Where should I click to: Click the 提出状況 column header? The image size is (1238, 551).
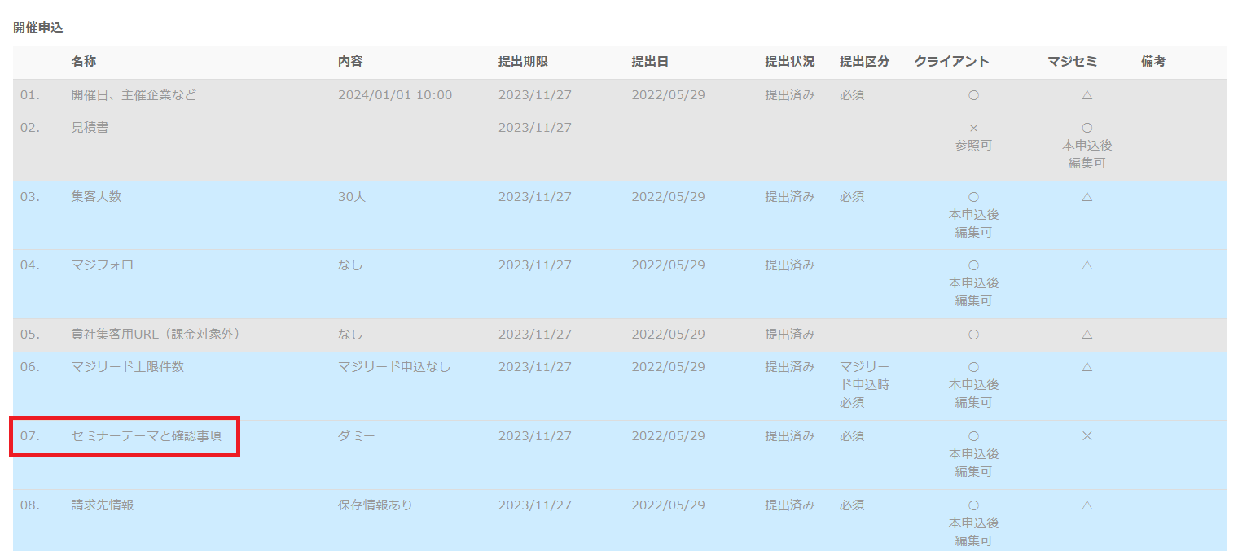tap(789, 62)
